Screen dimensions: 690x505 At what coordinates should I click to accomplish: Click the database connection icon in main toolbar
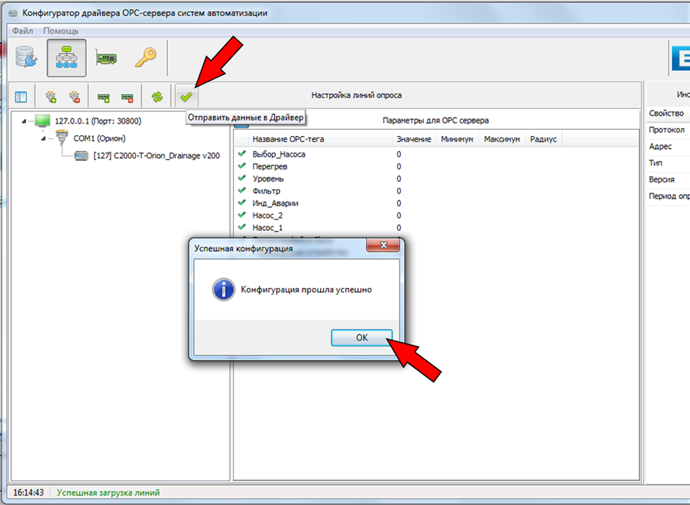(25, 58)
